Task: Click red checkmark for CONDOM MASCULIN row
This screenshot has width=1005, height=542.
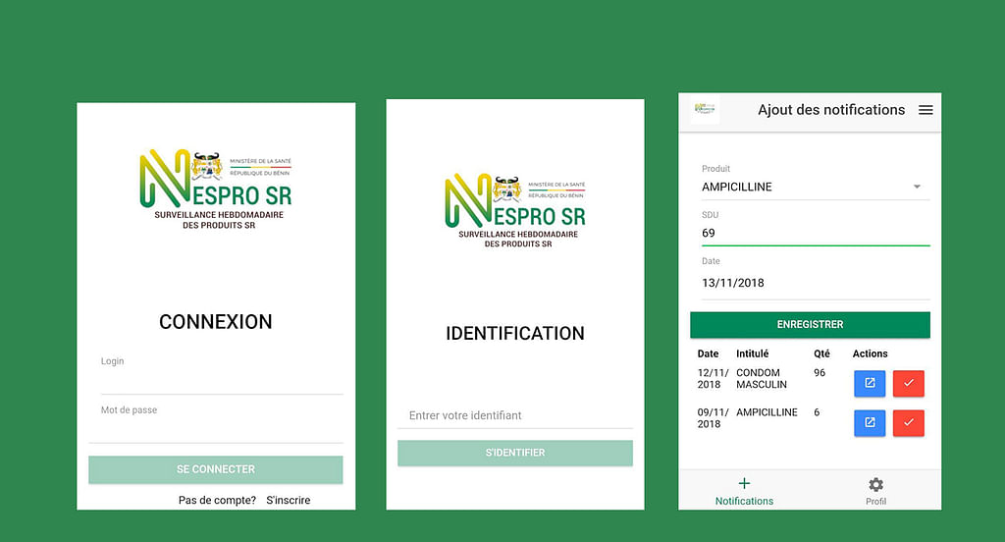Action: (909, 384)
